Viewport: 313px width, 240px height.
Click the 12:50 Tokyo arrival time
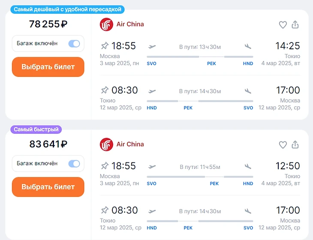click(287, 166)
